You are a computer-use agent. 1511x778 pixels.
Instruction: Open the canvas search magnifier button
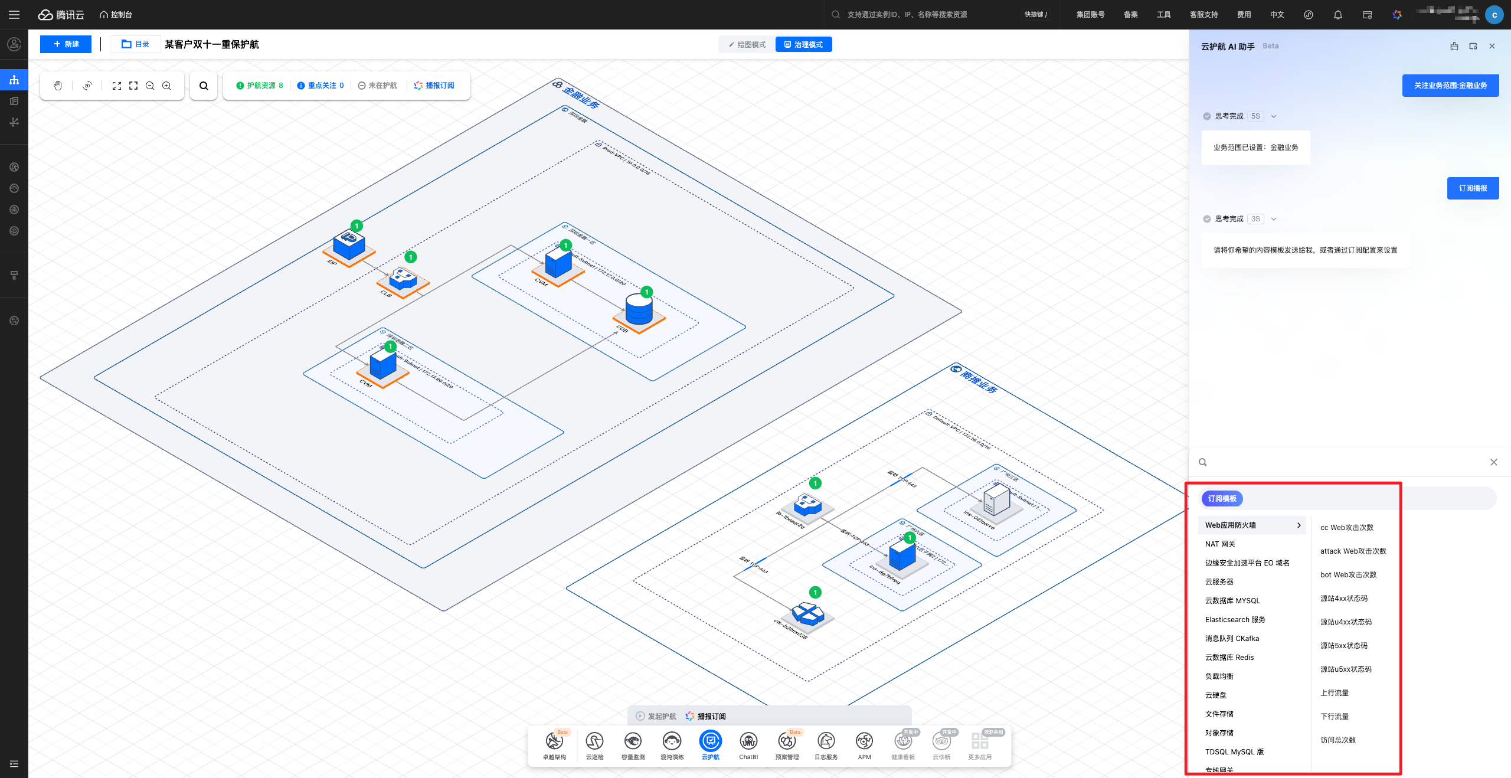click(204, 86)
